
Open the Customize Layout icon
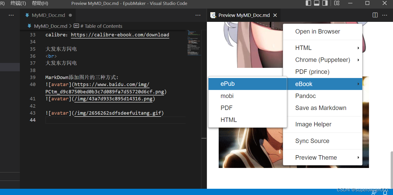pos(337,3)
